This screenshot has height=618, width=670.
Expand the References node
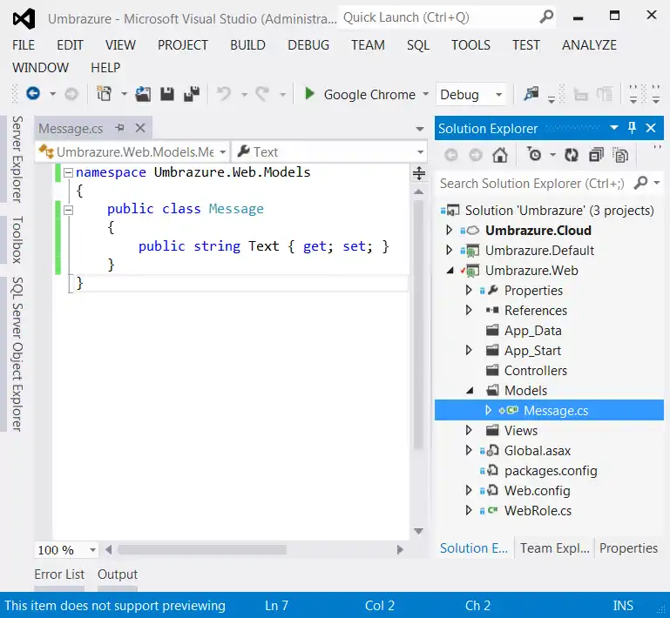pyautogui.click(x=469, y=310)
